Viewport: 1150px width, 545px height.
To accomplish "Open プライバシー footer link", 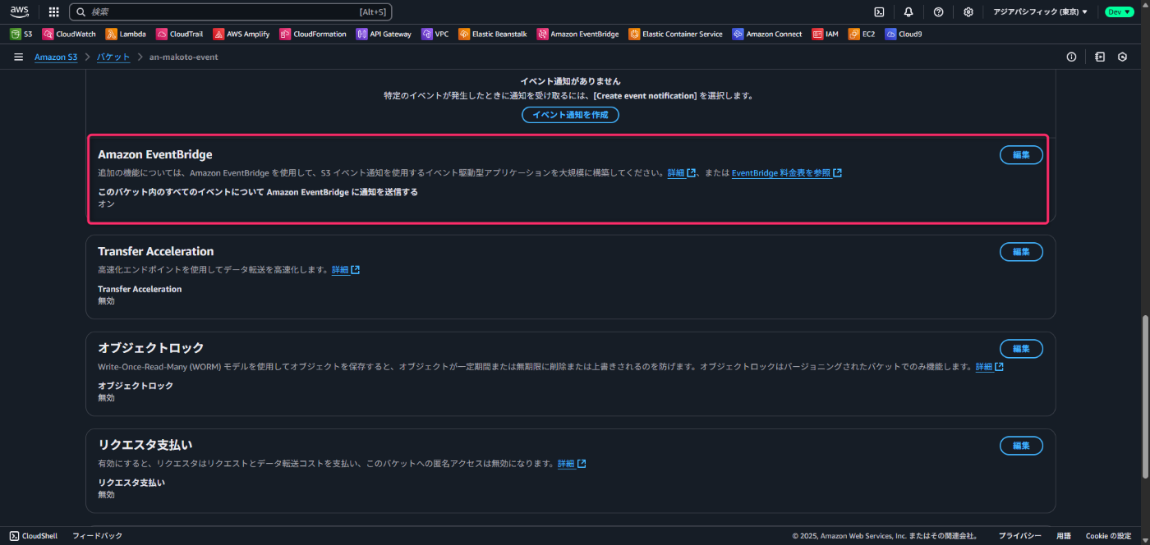I will coord(1019,536).
